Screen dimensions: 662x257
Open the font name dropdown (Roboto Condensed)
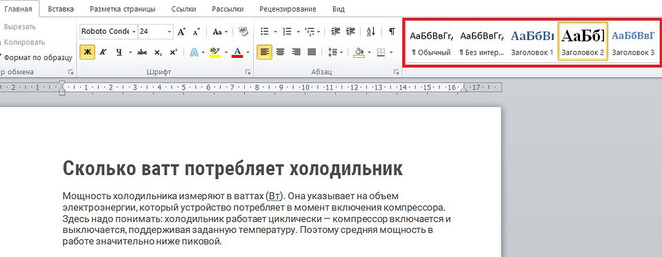coord(134,32)
